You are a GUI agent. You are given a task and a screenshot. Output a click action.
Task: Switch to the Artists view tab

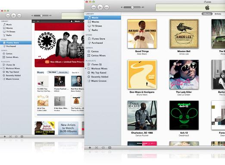(218, 14)
